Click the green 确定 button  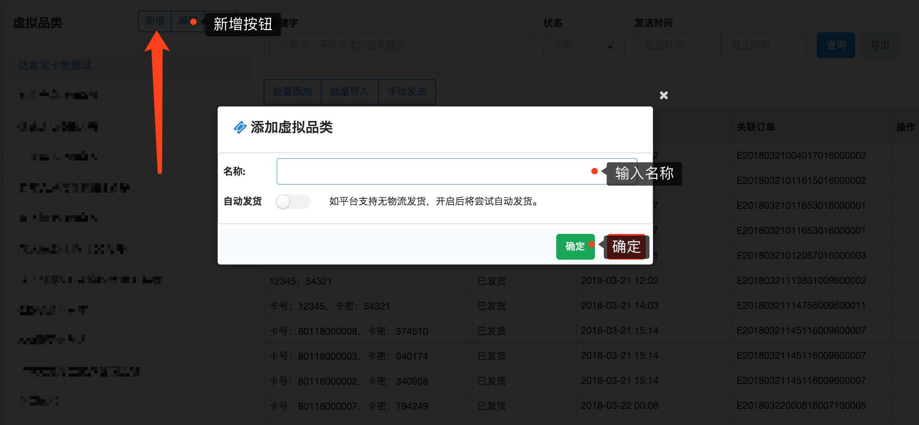(575, 246)
